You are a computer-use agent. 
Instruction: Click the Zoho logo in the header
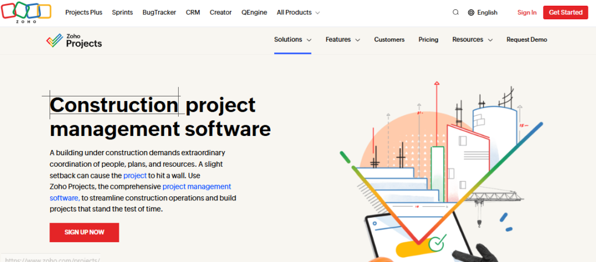[x=26, y=12]
